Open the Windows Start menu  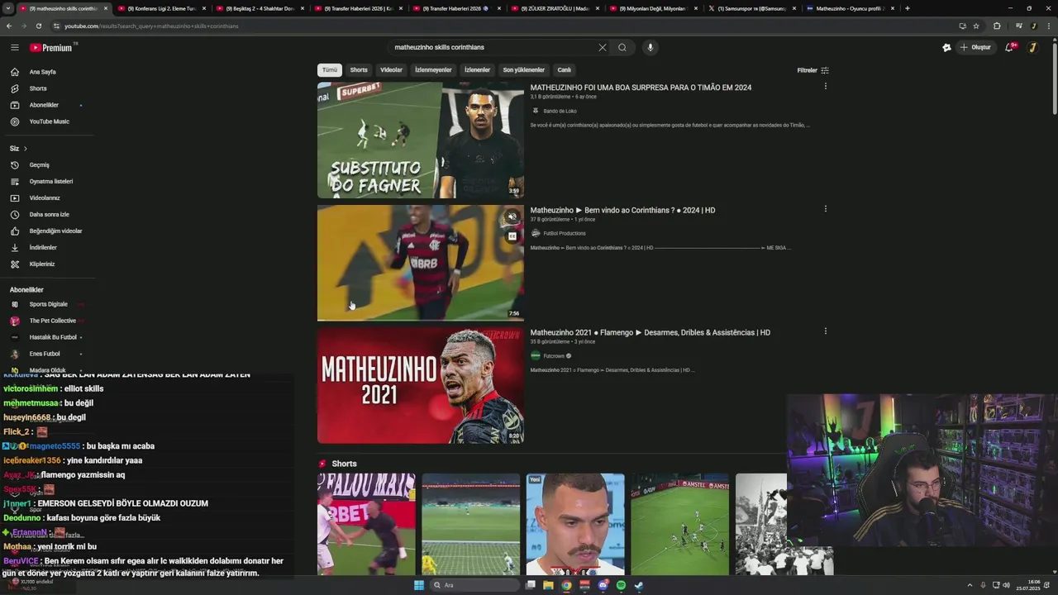419,585
